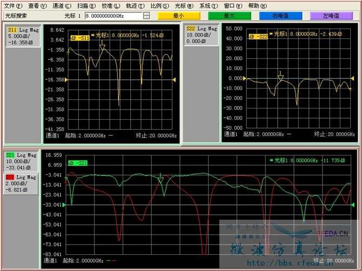The image size is (362, 271).
Task: Click 起始:2.00000GHz under the S11 plot
Action: (85, 135)
